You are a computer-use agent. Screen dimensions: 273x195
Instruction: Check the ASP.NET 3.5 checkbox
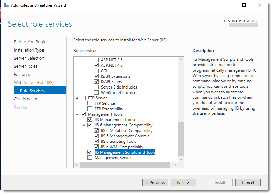(x=96, y=60)
